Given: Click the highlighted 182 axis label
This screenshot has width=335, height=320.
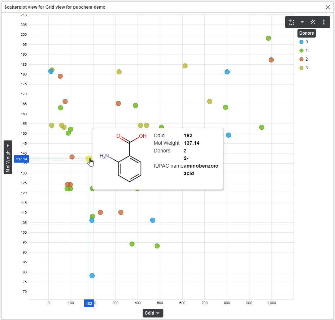Looking at the screenshot, I should (x=89, y=303).
